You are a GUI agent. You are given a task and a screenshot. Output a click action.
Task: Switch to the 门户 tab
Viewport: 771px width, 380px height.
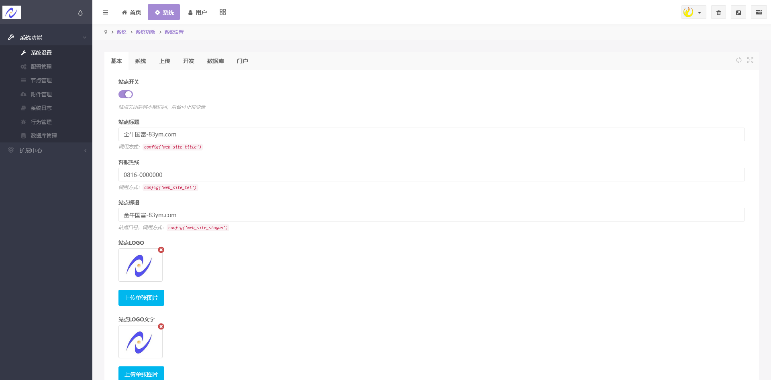point(242,61)
